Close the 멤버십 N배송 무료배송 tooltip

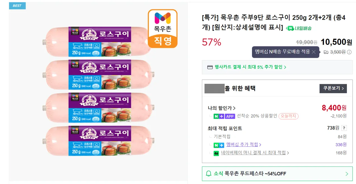[314, 52]
